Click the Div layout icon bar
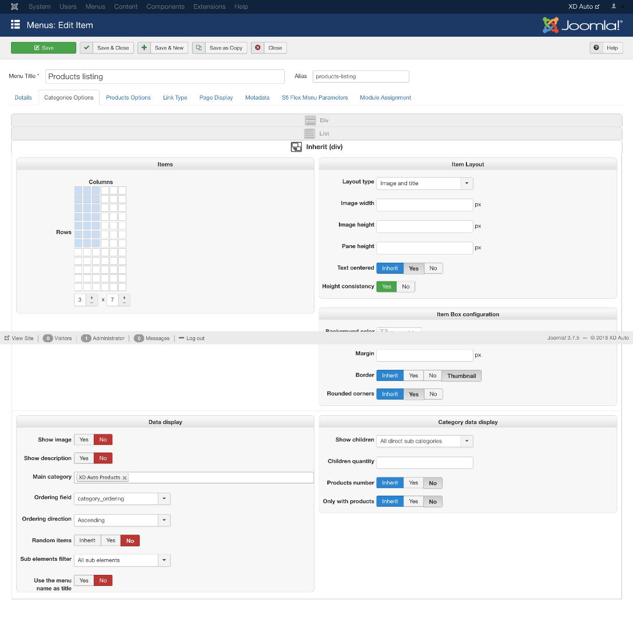 tap(316, 120)
